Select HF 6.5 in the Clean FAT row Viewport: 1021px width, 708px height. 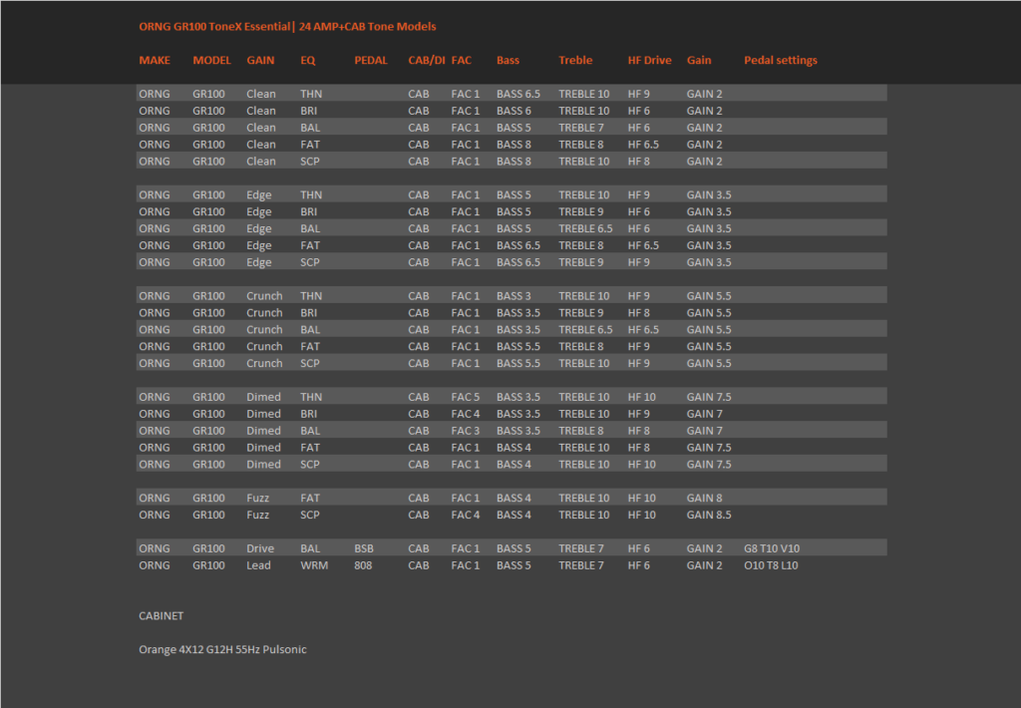point(643,145)
